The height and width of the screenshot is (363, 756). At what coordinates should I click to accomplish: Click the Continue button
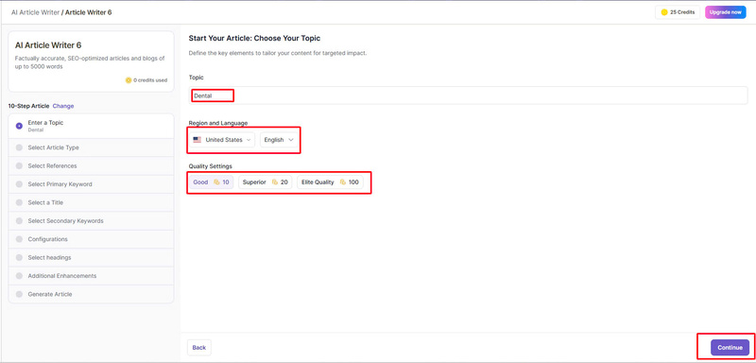point(730,348)
